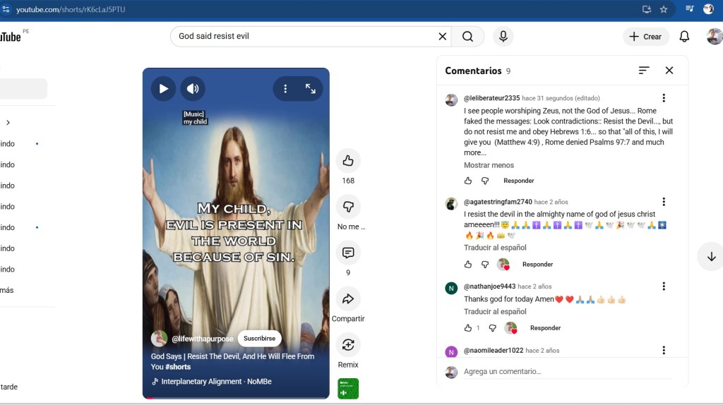Click the Agrega un comentario field

coord(565,372)
